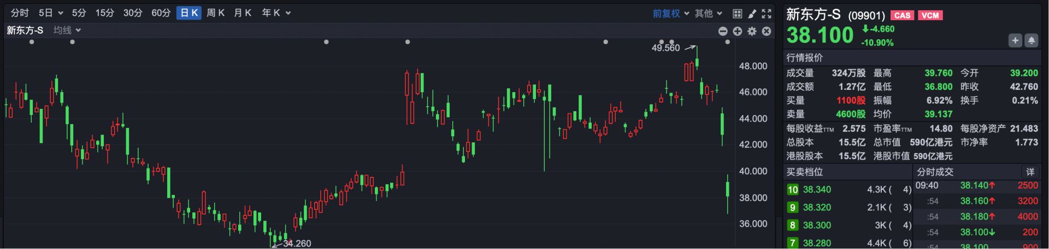Image resolution: width=1049 pixels, height=249 pixels.
Task: Open the 年K period dropdown arrow
Action: point(288,13)
